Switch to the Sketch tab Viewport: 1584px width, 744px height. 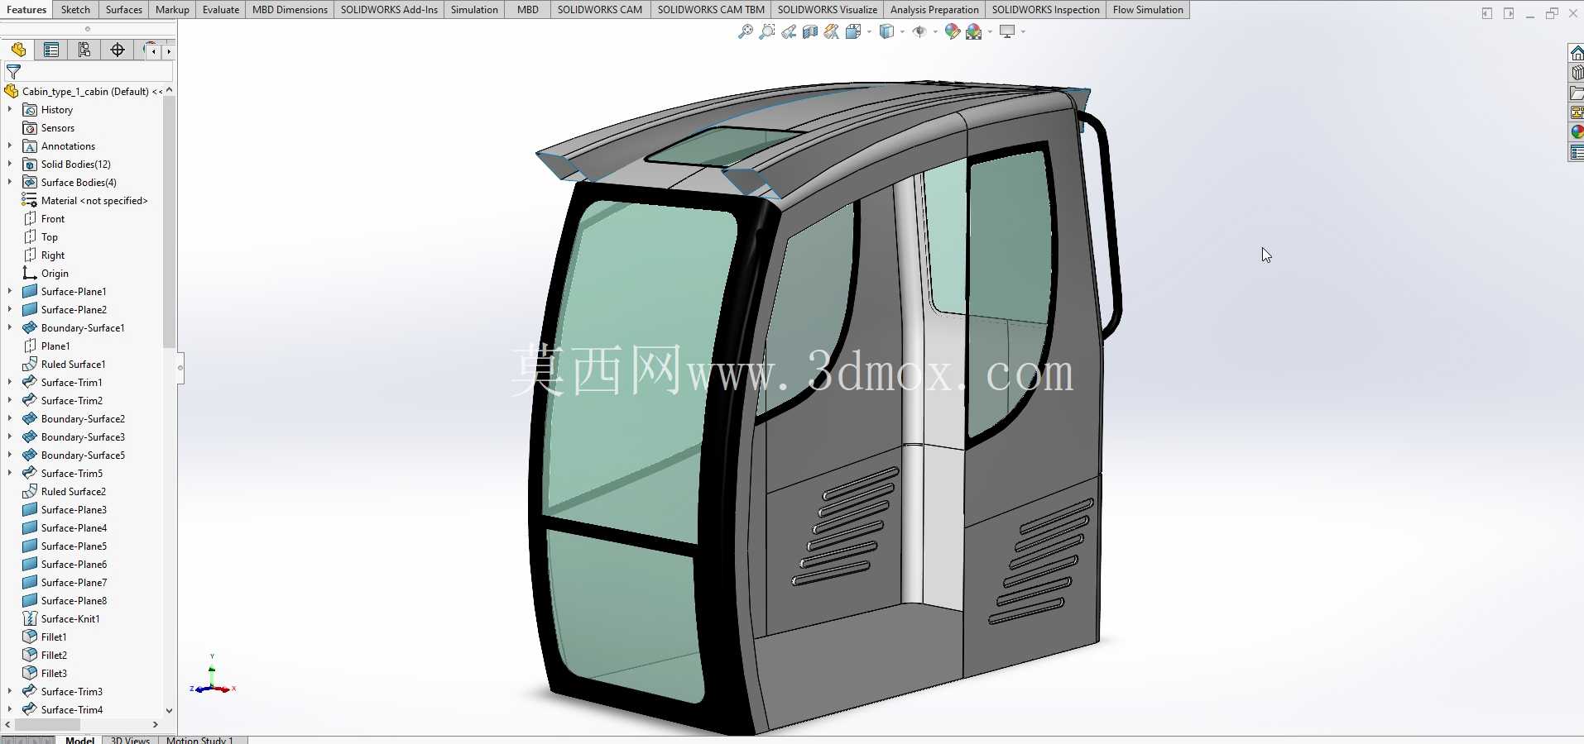pyautogui.click(x=75, y=10)
